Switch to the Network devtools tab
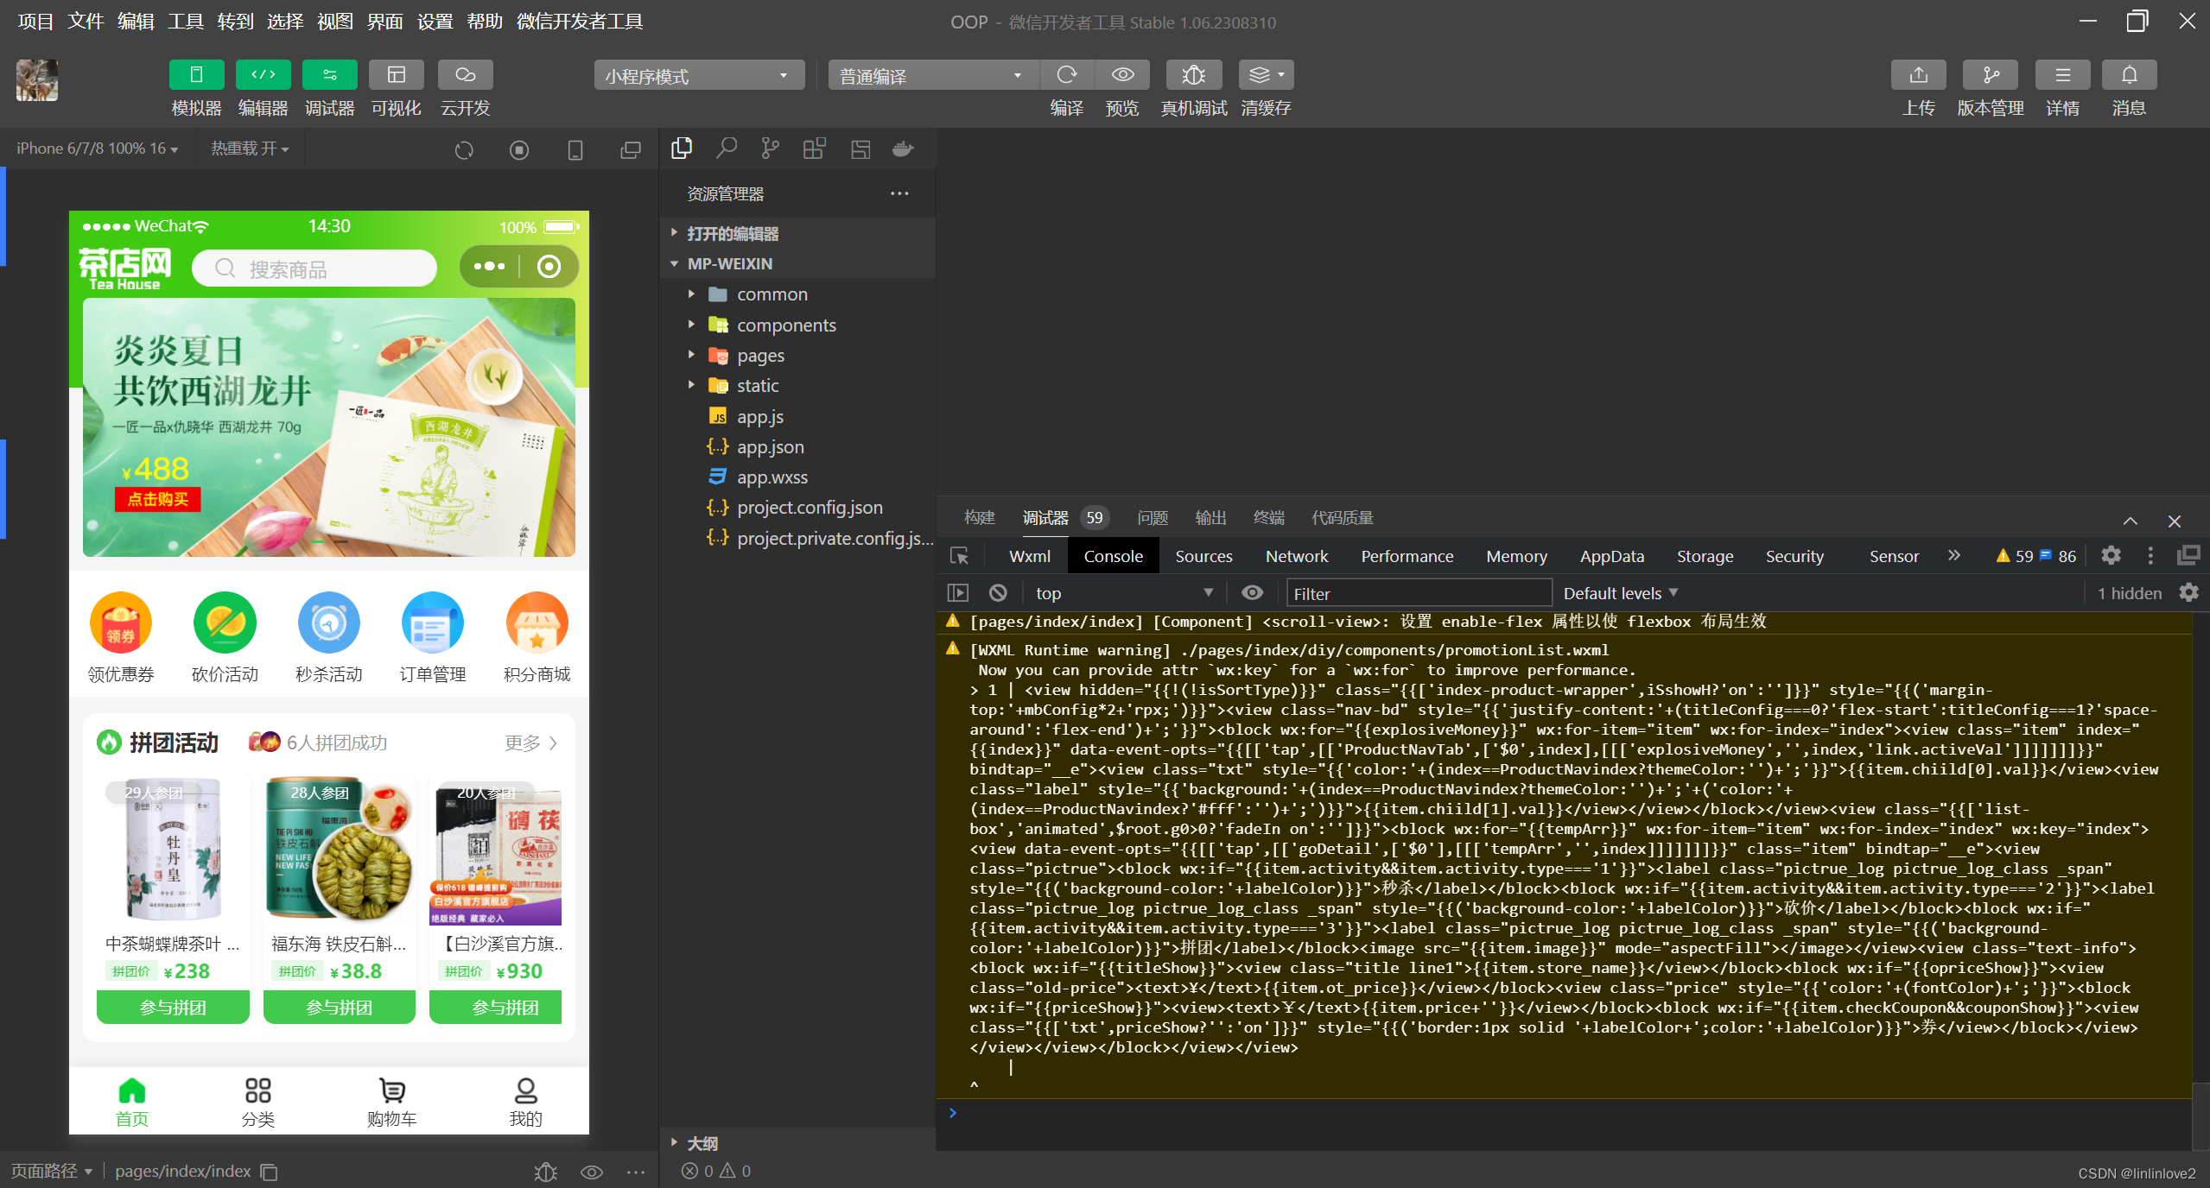2210x1188 pixels. [x=1297, y=556]
